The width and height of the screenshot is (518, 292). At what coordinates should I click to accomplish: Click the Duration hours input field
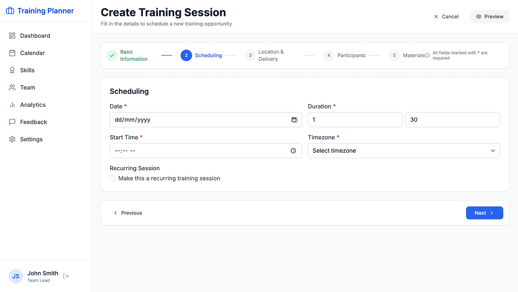pyautogui.click(x=355, y=120)
